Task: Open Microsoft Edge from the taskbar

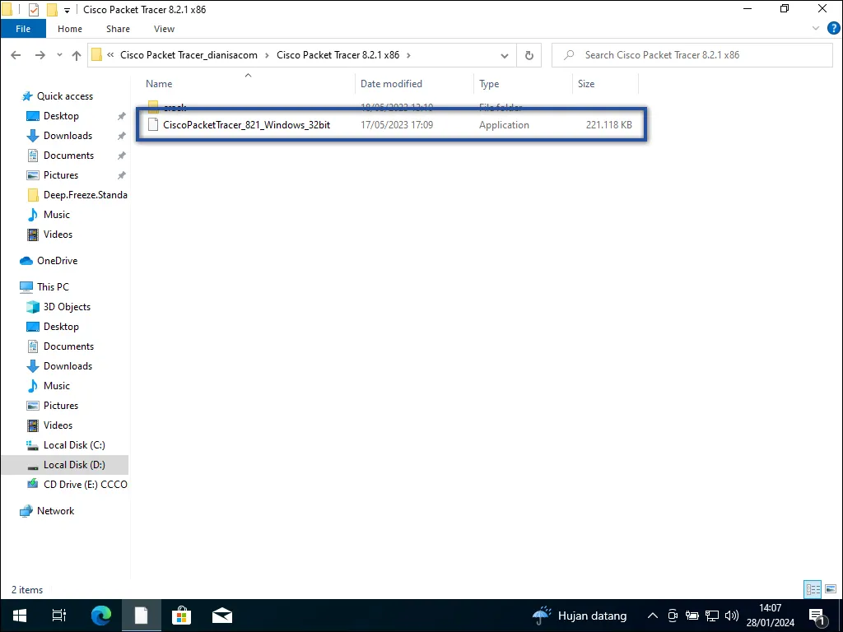Action: click(x=100, y=615)
